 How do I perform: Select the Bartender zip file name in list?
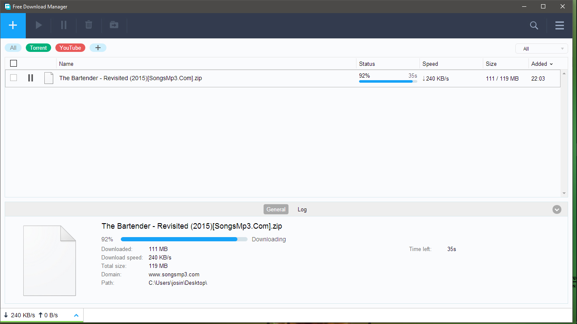pos(131,78)
